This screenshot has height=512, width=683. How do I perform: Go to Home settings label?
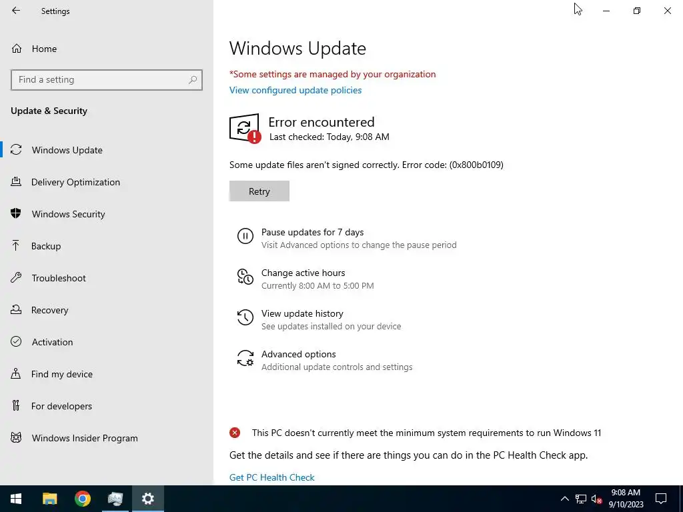point(44,49)
